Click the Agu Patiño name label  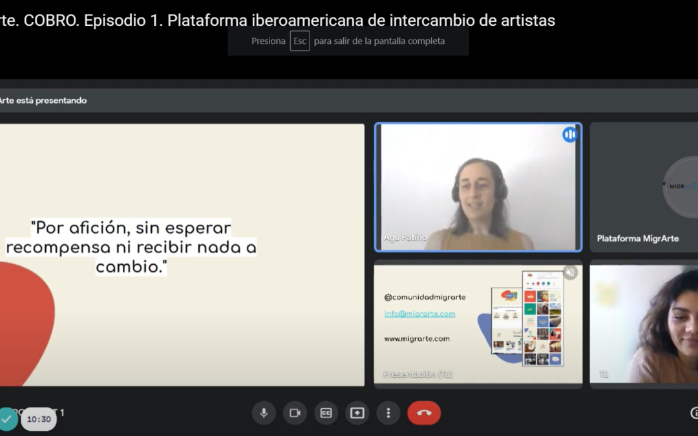[x=405, y=237]
